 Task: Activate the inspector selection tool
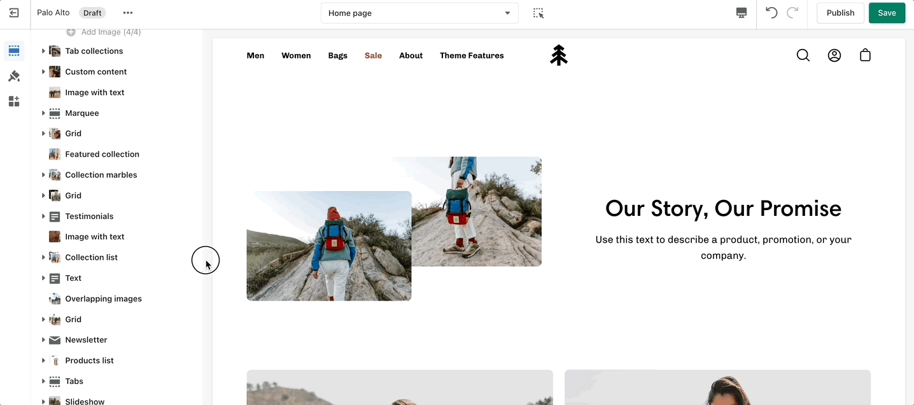pyautogui.click(x=538, y=13)
